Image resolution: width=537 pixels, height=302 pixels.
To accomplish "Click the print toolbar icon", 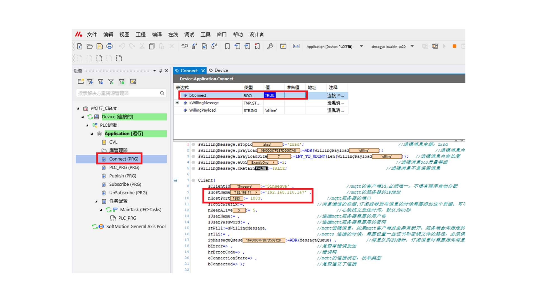I will [109, 46].
